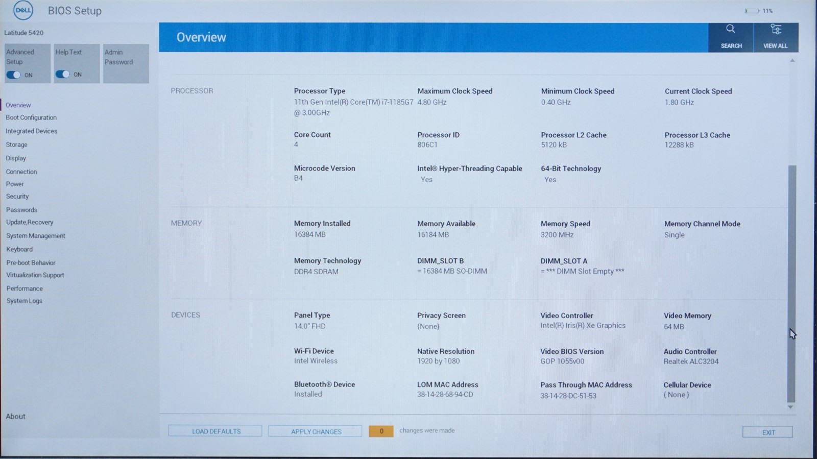Click Processor L3 Cache value 12288 kB

(x=679, y=145)
